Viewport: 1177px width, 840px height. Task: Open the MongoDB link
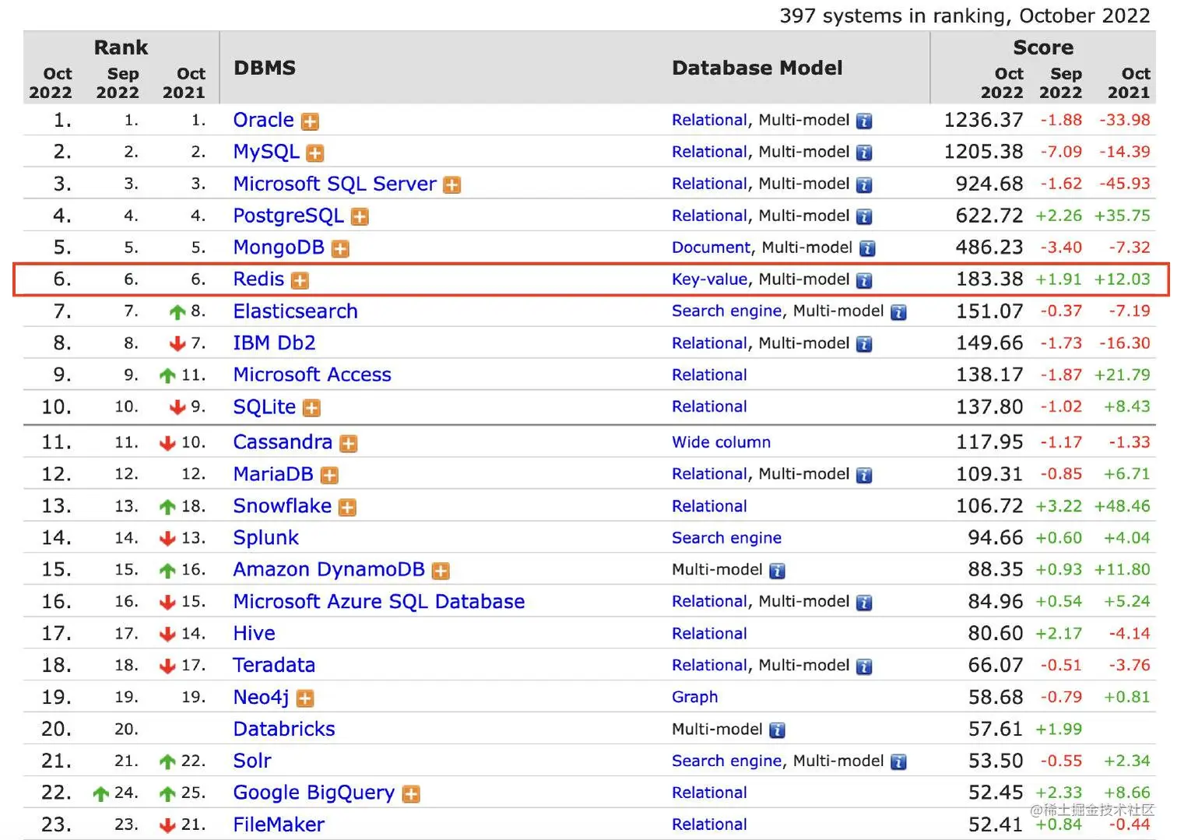point(279,248)
